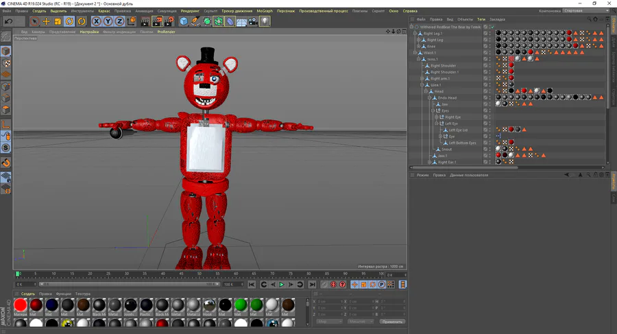Go to end of animation
Image resolution: width=617 pixels, height=334 pixels.
coord(312,285)
